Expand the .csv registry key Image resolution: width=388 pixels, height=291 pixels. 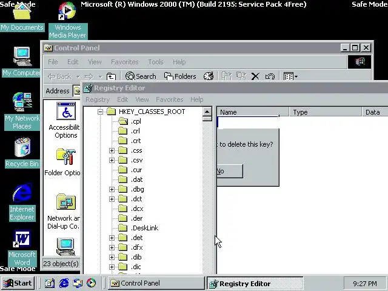(112, 160)
